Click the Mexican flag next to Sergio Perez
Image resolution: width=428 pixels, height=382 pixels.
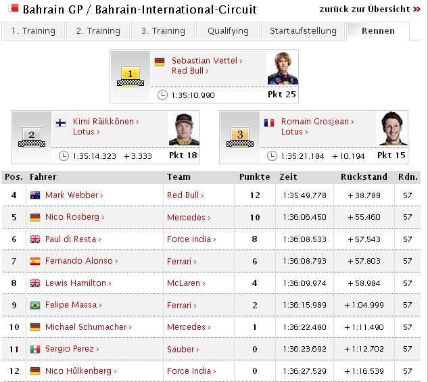pos(35,349)
